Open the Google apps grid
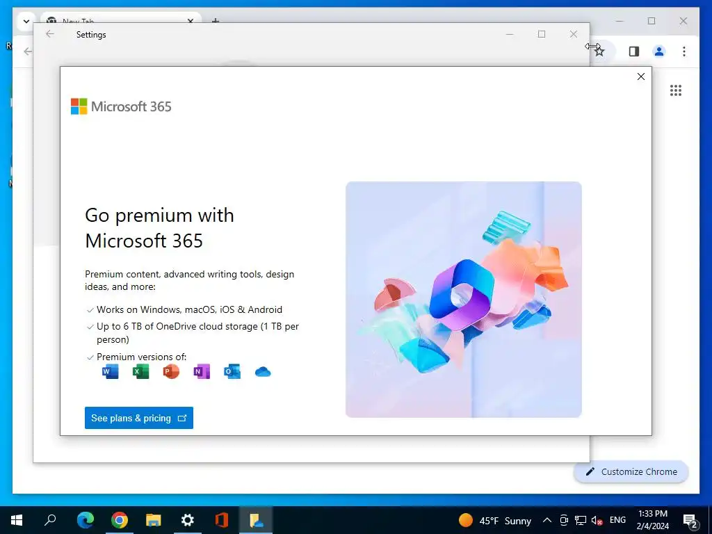712x534 pixels. (x=676, y=90)
